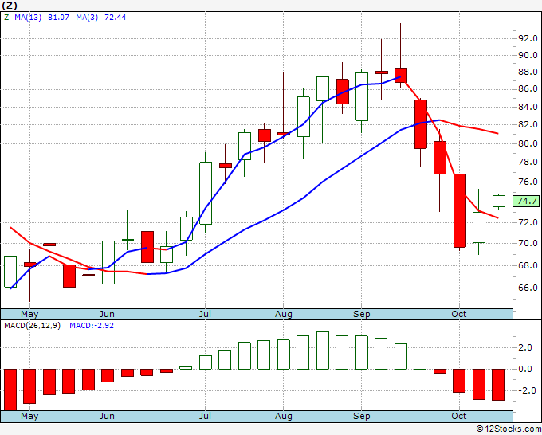Click the last red MACD histogram bar
Viewport: 542px width, 435px height.
coord(498,385)
